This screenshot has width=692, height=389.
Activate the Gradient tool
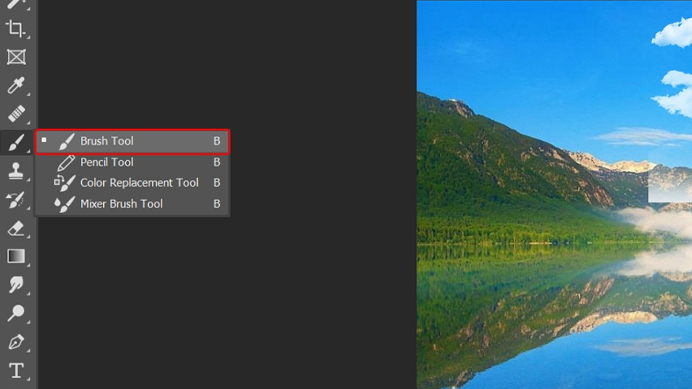[16, 256]
